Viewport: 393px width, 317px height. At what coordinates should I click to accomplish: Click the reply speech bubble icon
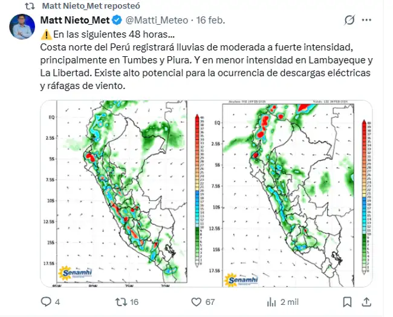pyautogui.click(x=46, y=301)
